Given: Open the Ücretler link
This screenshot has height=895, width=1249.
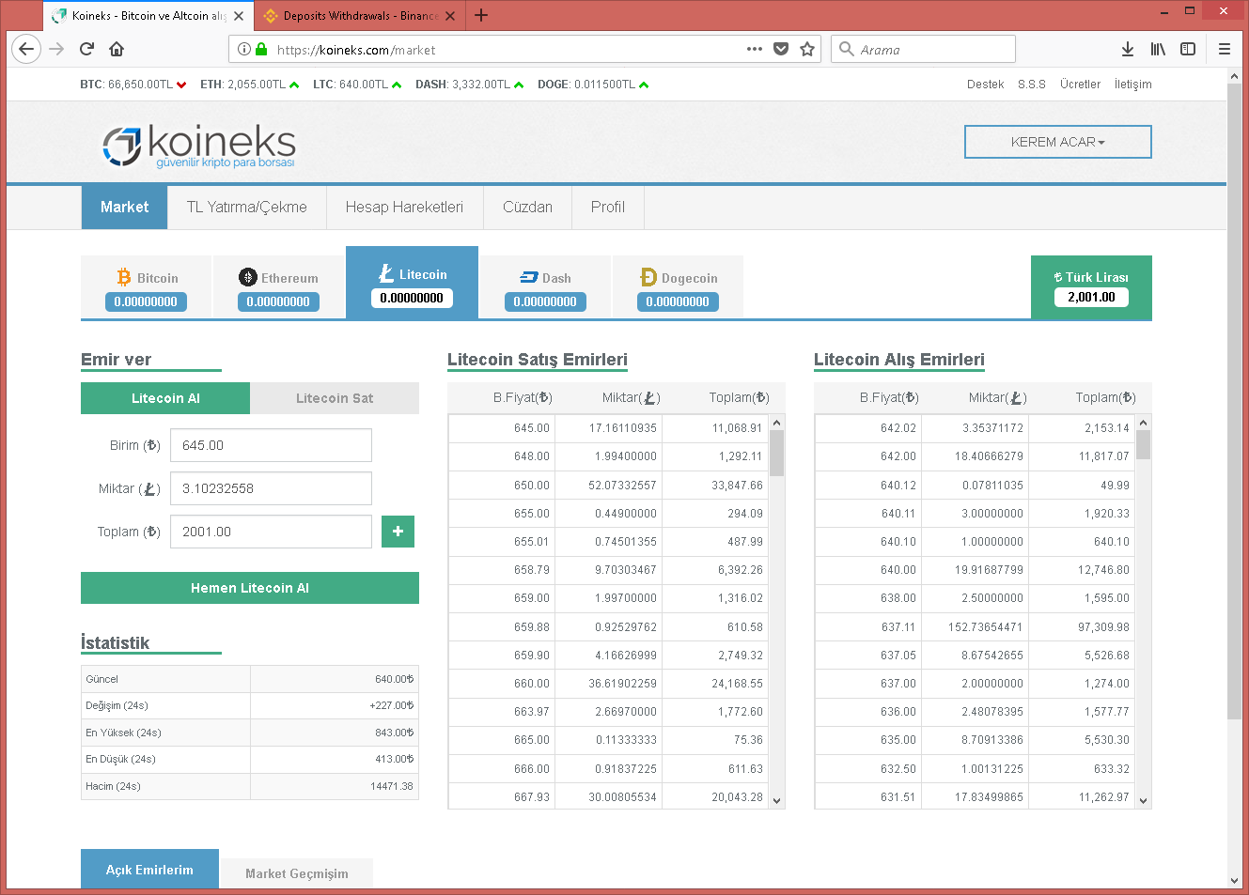Looking at the screenshot, I should coord(1080,85).
